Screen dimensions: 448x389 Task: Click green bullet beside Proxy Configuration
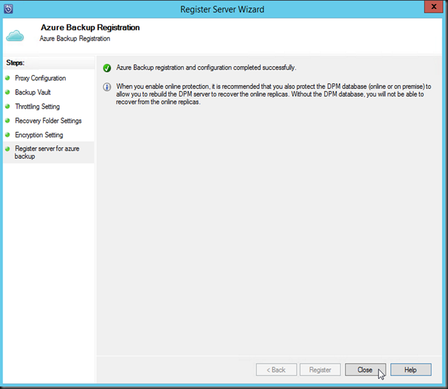pos(8,78)
